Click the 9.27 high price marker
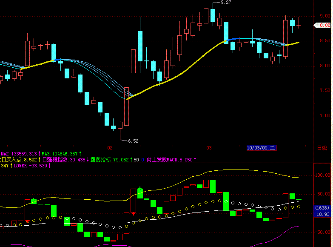The height and width of the screenshot is (247, 333). (x=226, y=2)
